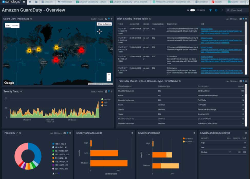The height and width of the screenshot is (179, 250).
Task: Toggle us-east-1 in Severity and Region legend
Action: coord(188,138)
